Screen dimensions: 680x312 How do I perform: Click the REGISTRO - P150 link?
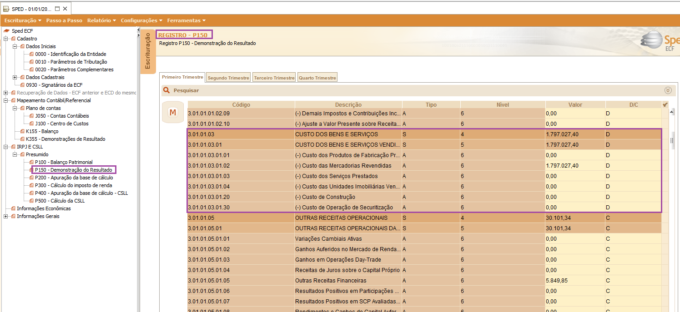[x=183, y=35]
